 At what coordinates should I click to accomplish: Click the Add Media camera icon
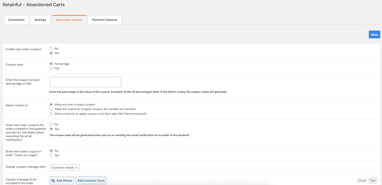[x=53, y=181]
